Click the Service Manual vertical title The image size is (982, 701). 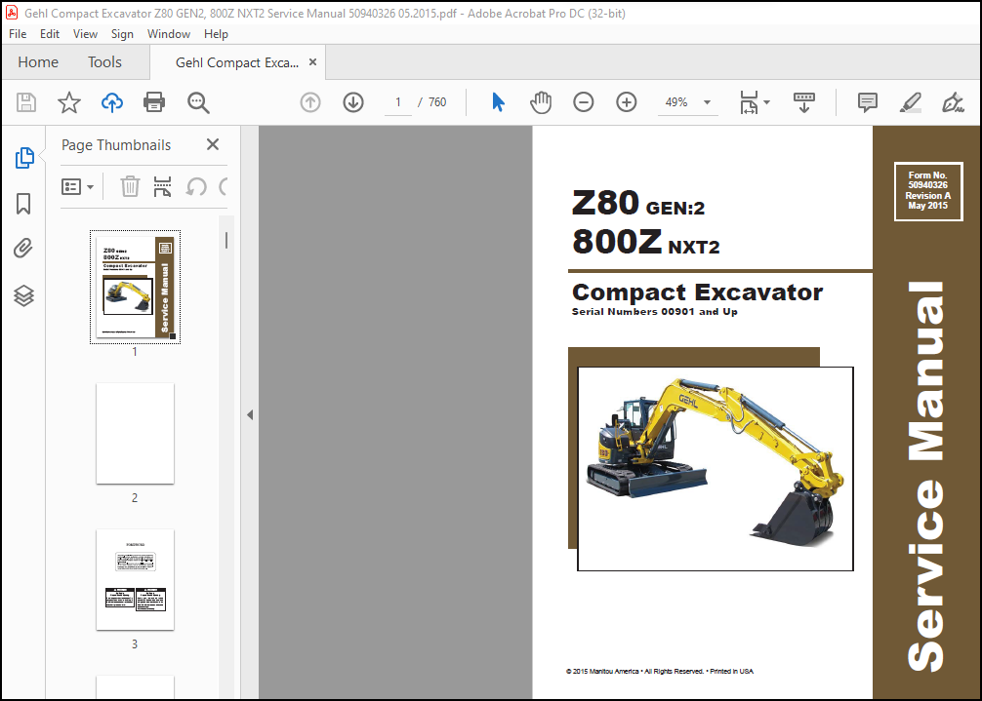pos(925,477)
